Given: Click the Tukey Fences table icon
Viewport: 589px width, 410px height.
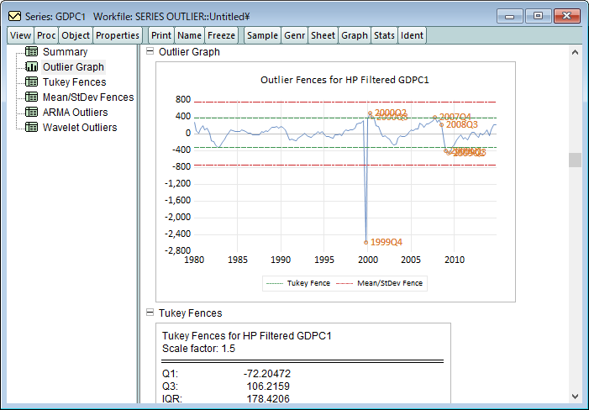Looking at the screenshot, I should coord(31,81).
